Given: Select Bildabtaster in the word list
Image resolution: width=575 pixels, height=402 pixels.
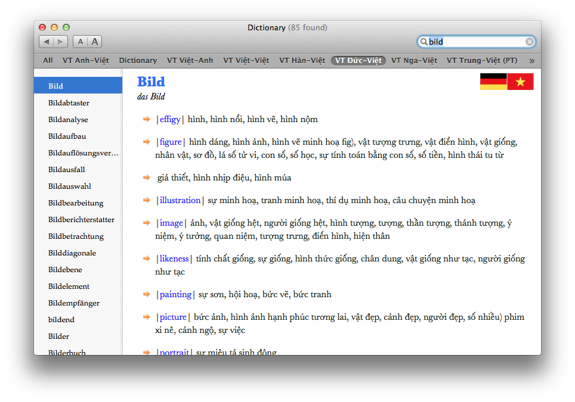Looking at the screenshot, I should [x=78, y=102].
